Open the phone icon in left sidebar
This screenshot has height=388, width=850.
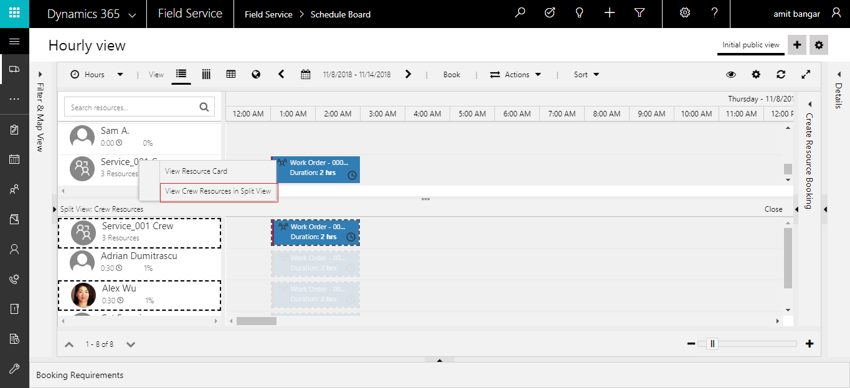(x=14, y=279)
